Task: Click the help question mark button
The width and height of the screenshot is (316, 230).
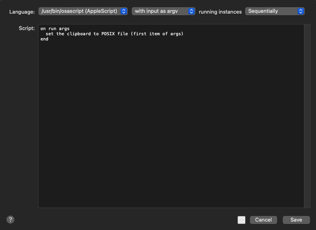Action: click(x=10, y=220)
